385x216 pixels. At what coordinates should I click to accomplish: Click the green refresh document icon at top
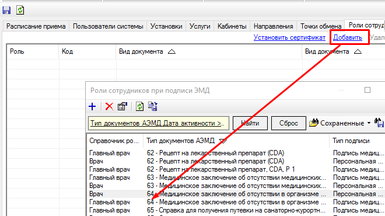pyautogui.click(x=20, y=10)
